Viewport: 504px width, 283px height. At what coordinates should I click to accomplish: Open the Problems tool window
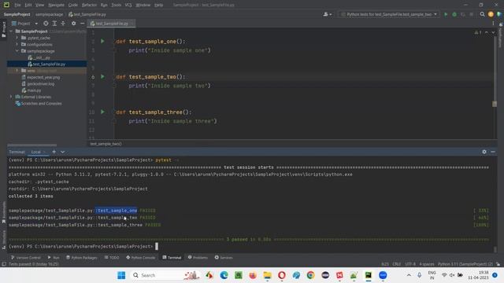coord(198,257)
